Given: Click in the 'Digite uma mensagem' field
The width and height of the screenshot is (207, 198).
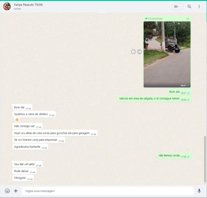Looking at the screenshot, I should (x=108, y=191).
